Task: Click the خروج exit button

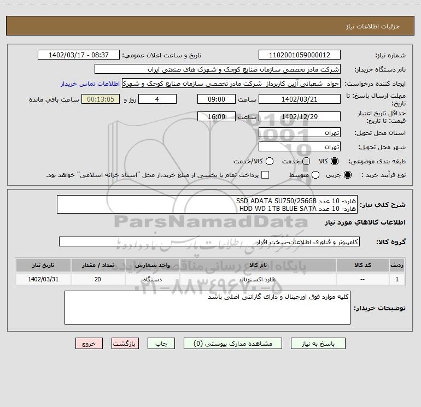Action: click(x=89, y=344)
